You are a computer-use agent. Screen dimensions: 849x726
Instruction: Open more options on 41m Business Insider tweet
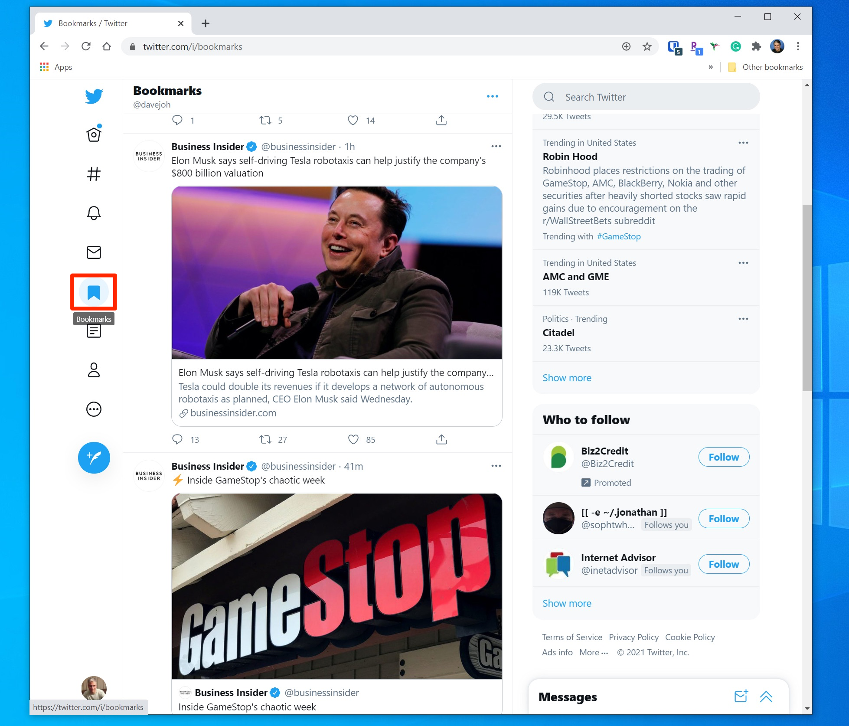coord(496,466)
